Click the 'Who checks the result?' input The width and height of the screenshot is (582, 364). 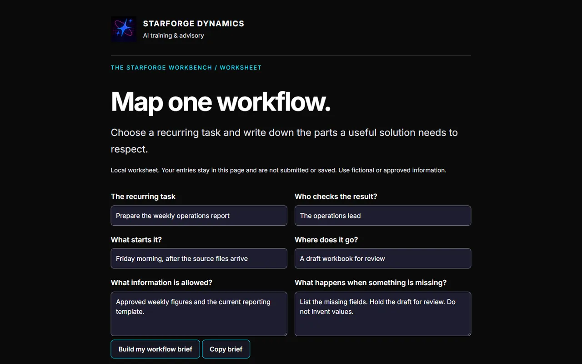point(383,216)
